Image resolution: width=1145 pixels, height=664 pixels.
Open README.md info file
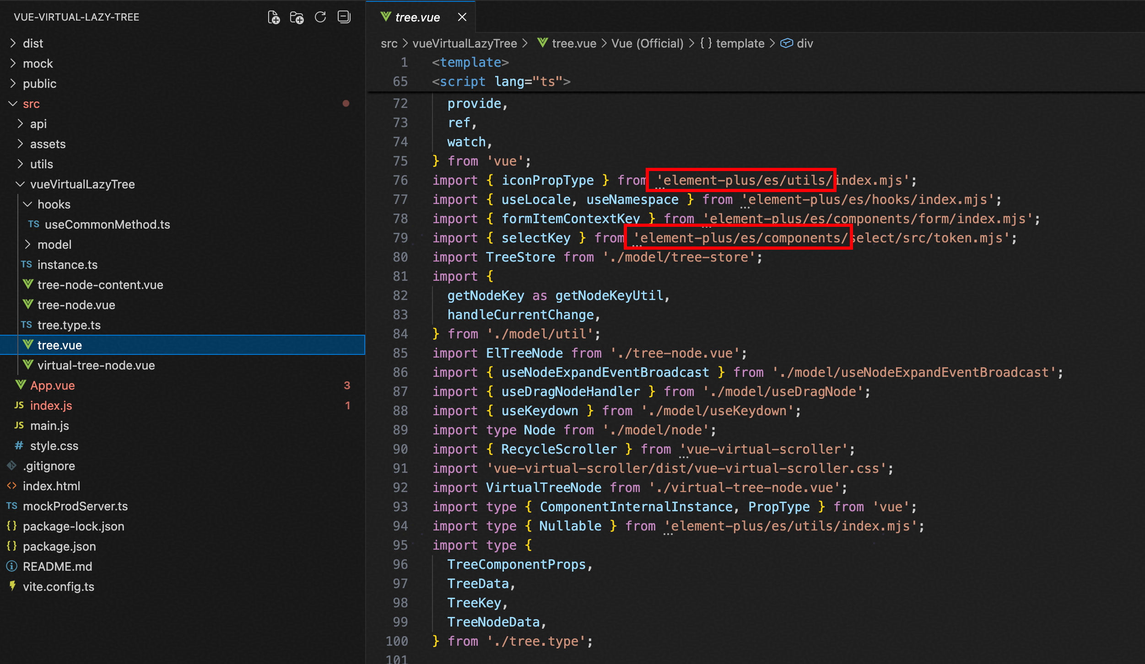click(x=57, y=567)
